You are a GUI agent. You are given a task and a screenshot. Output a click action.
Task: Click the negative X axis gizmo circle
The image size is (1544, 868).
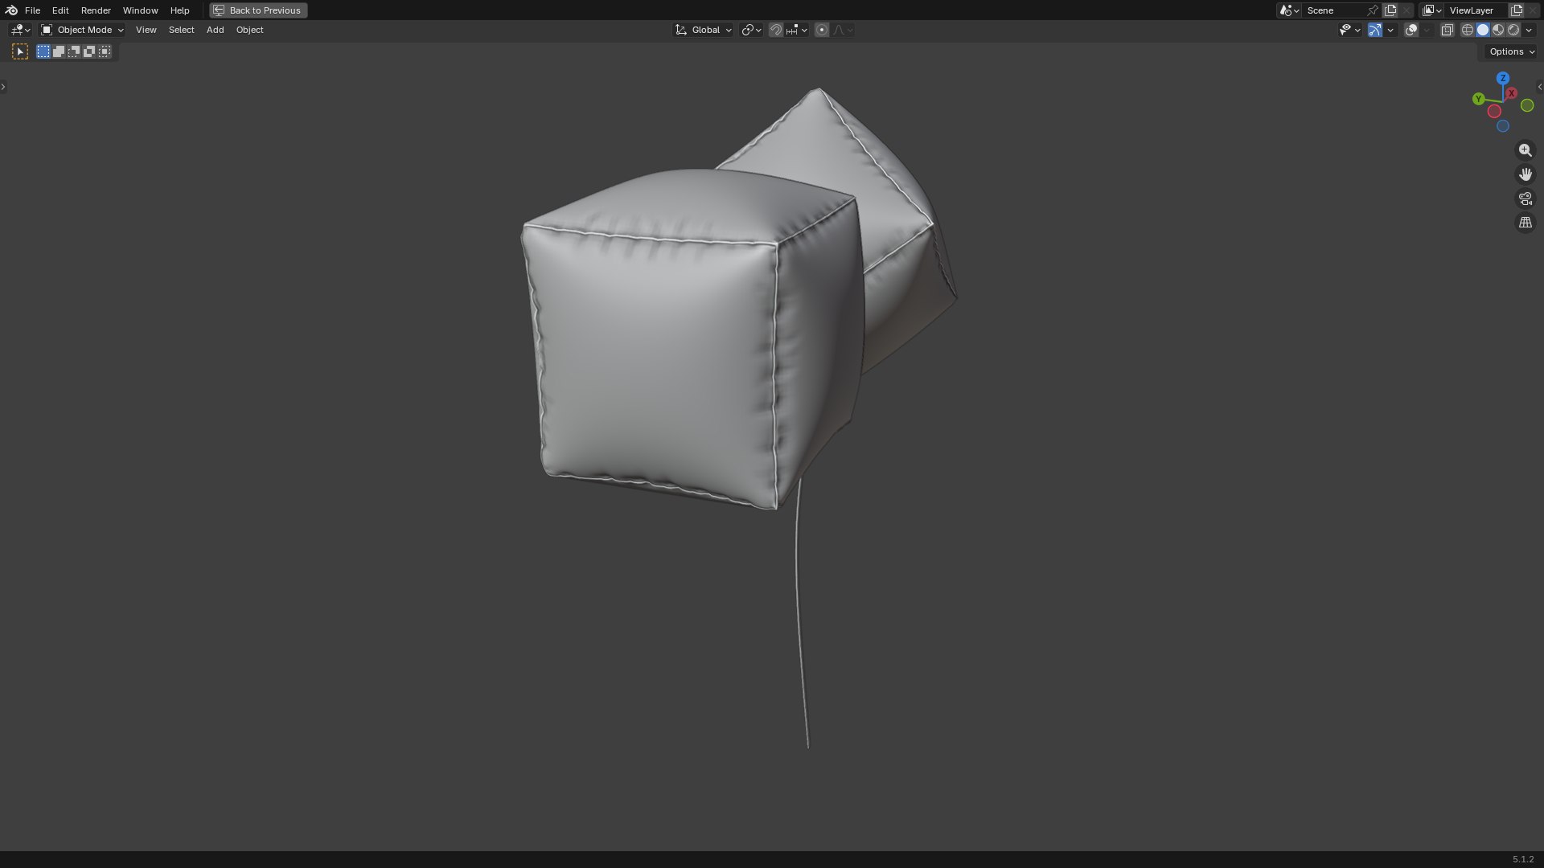pos(1494,112)
